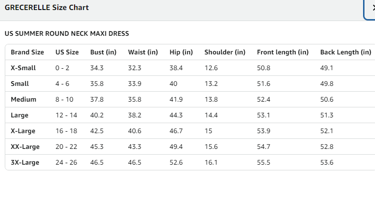Click the Shoulder (in) column header
375x210 pixels.
(225, 52)
